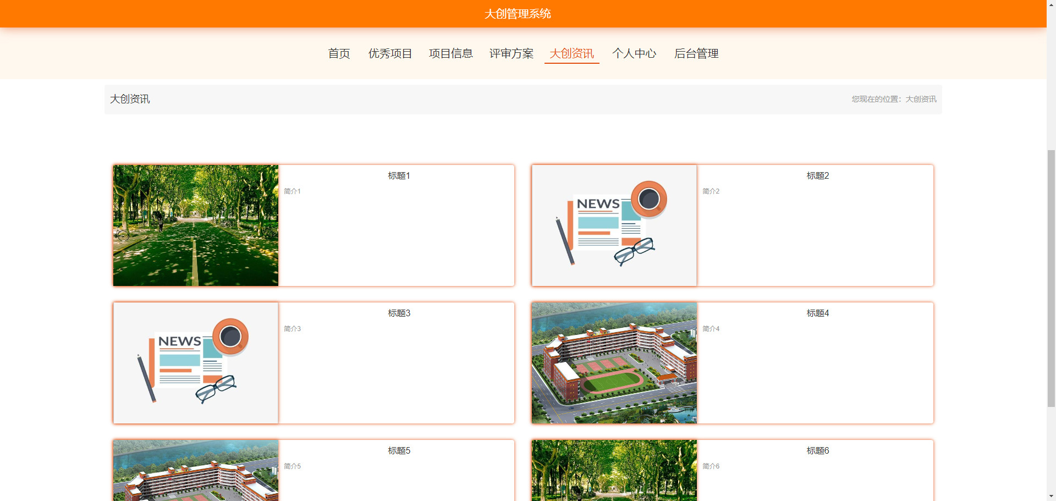The width and height of the screenshot is (1056, 501).
Task: Select the 简介6 summary text
Action: click(x=711, y=466)
